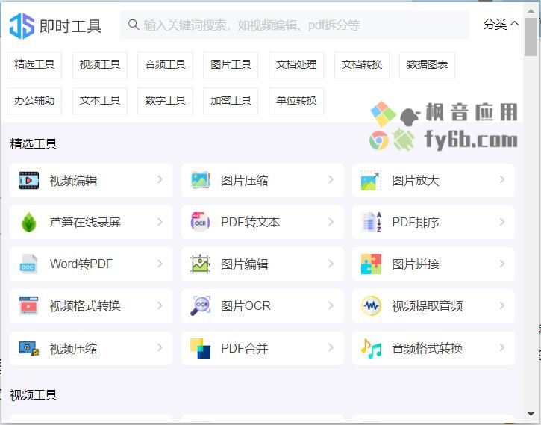Click the scrollbar up arrow

pyautogui.click(x=531, y=11)
